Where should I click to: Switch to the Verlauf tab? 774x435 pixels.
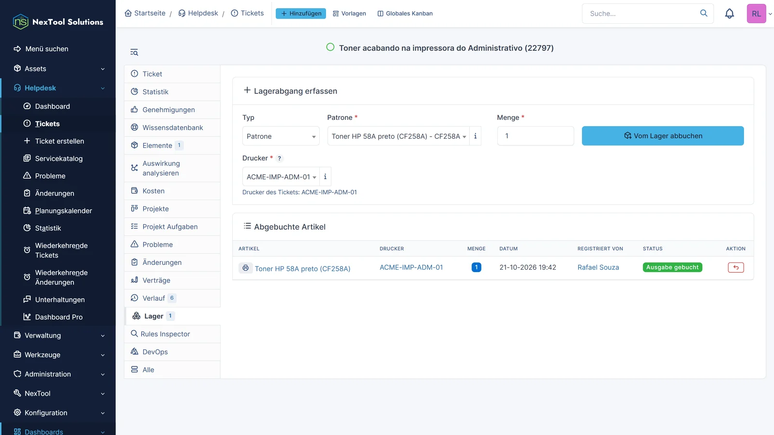172,298
